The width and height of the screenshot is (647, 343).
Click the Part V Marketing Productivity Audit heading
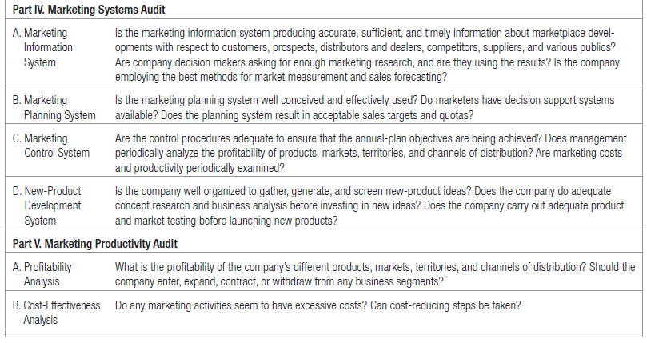pyautogui.click(x=94, y=243)
